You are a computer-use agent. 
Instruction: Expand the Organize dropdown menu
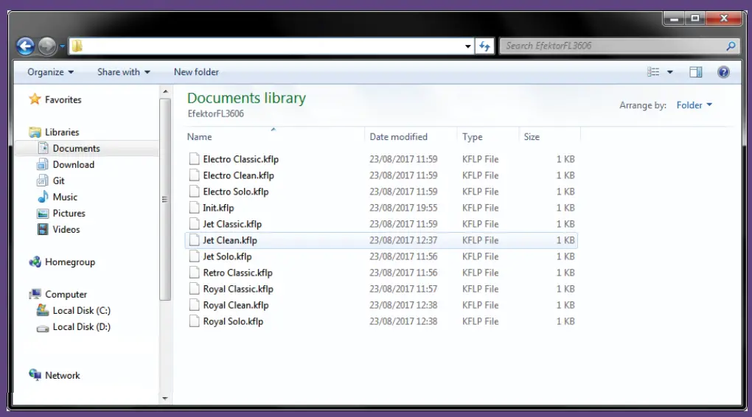pyautogui.click(x=50, y=72)
